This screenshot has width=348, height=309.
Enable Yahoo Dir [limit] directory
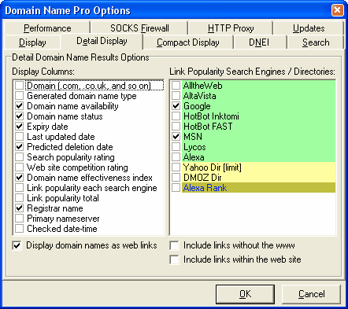click(176, 167)
